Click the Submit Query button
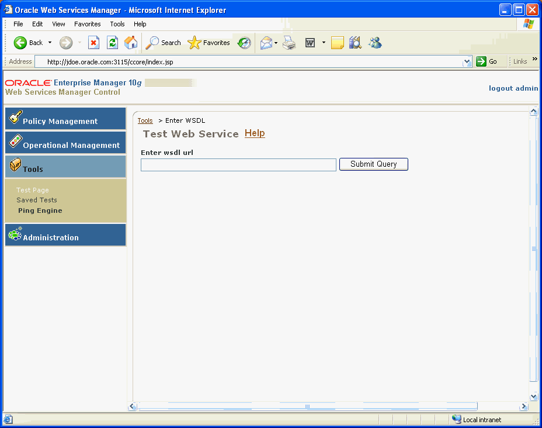 [x=374, y=164]
